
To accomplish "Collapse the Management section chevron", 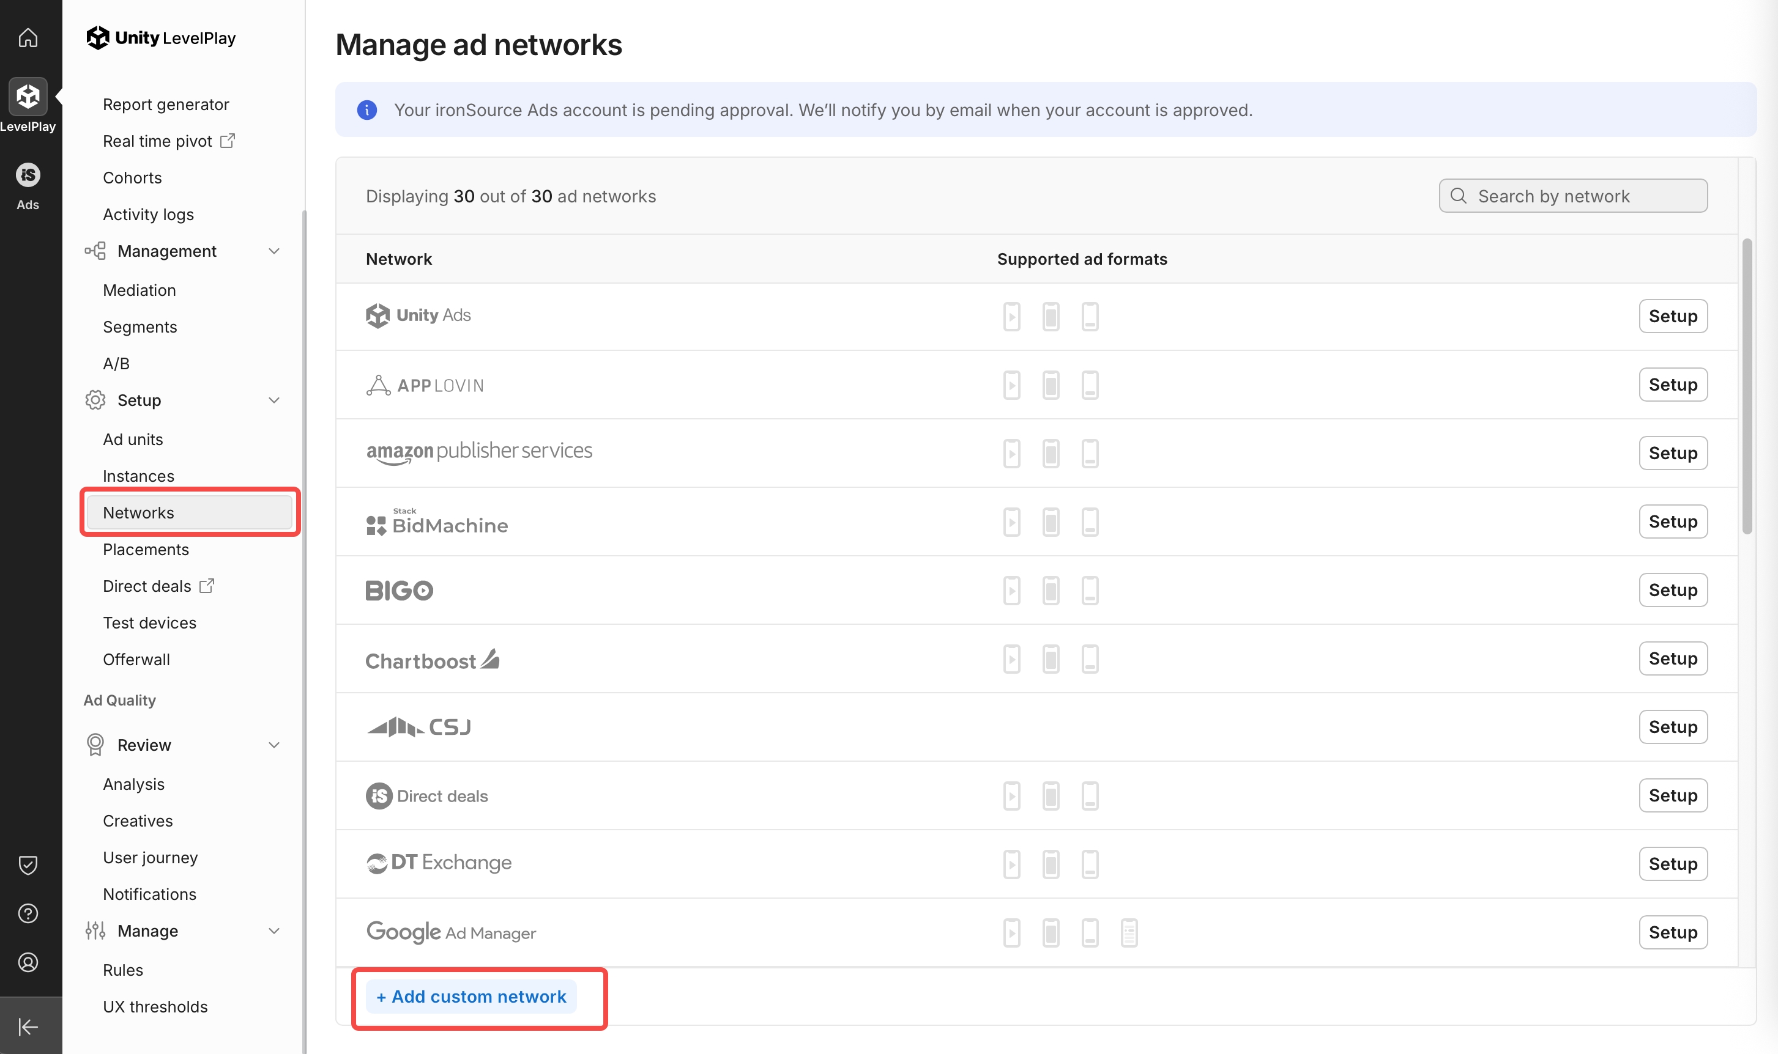I will [273, 251].
